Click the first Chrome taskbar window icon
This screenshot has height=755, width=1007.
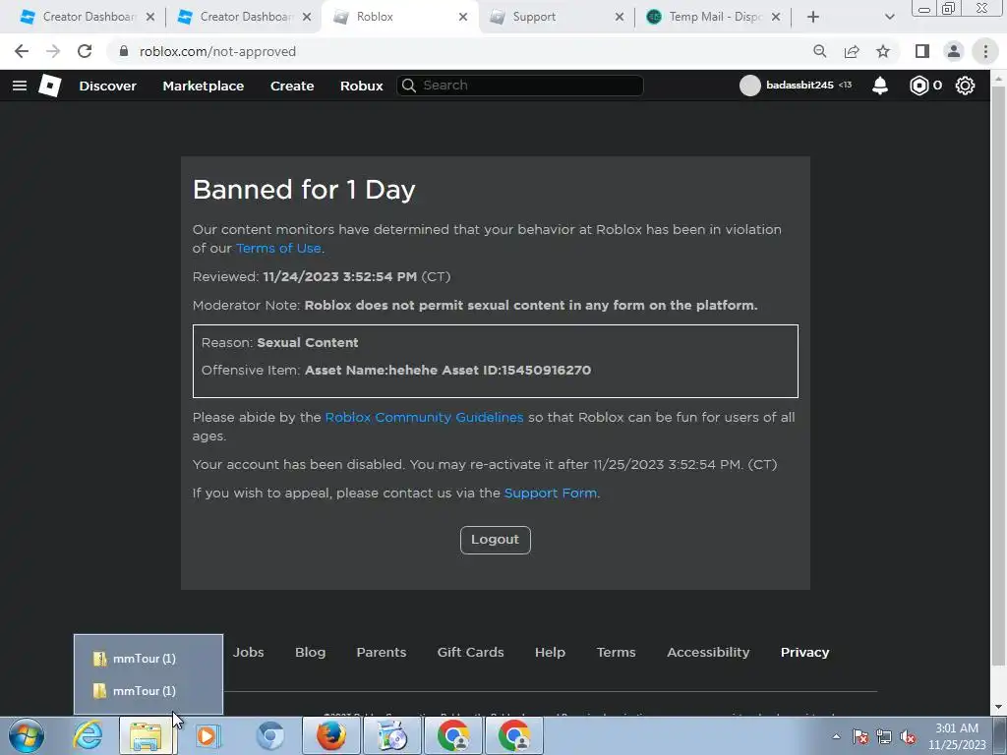(453, 735)
